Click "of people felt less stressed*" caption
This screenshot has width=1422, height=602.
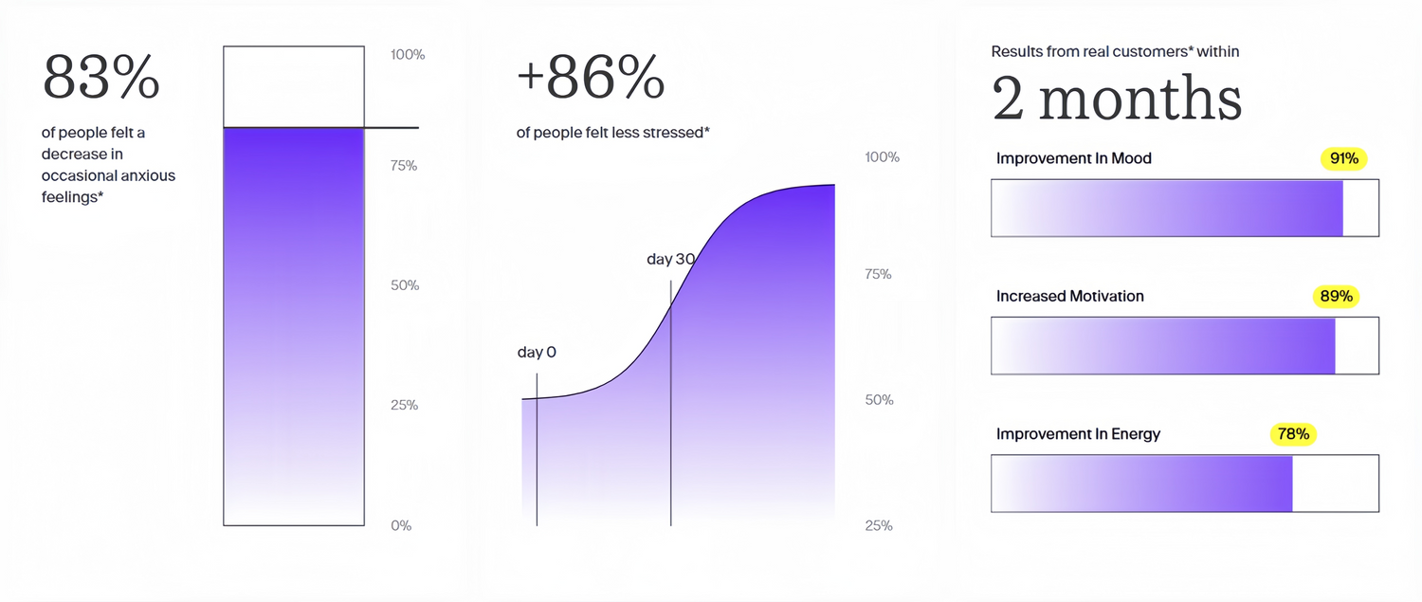(612, 133)
